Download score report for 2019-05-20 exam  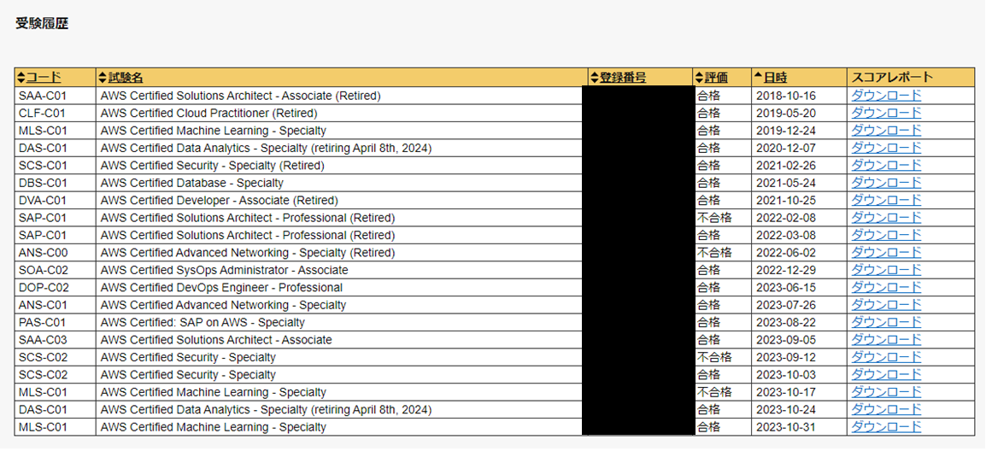(x=886, y=113)
